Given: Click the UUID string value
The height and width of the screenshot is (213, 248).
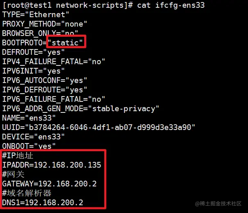Looking at the screenshot, I should 110,128.
